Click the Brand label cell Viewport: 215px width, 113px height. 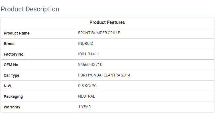(x=38, y=44)
